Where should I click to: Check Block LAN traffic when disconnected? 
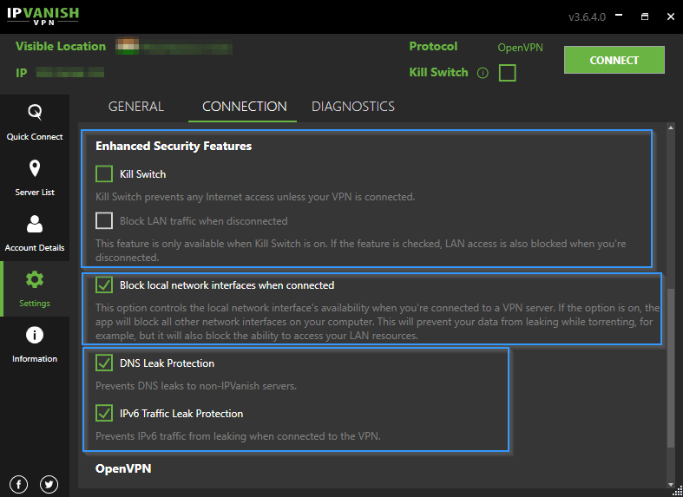104,220
